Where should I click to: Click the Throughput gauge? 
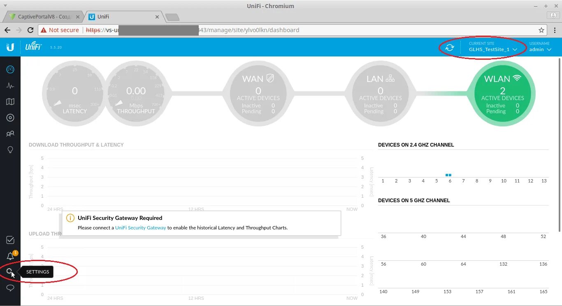coord(136,94)
